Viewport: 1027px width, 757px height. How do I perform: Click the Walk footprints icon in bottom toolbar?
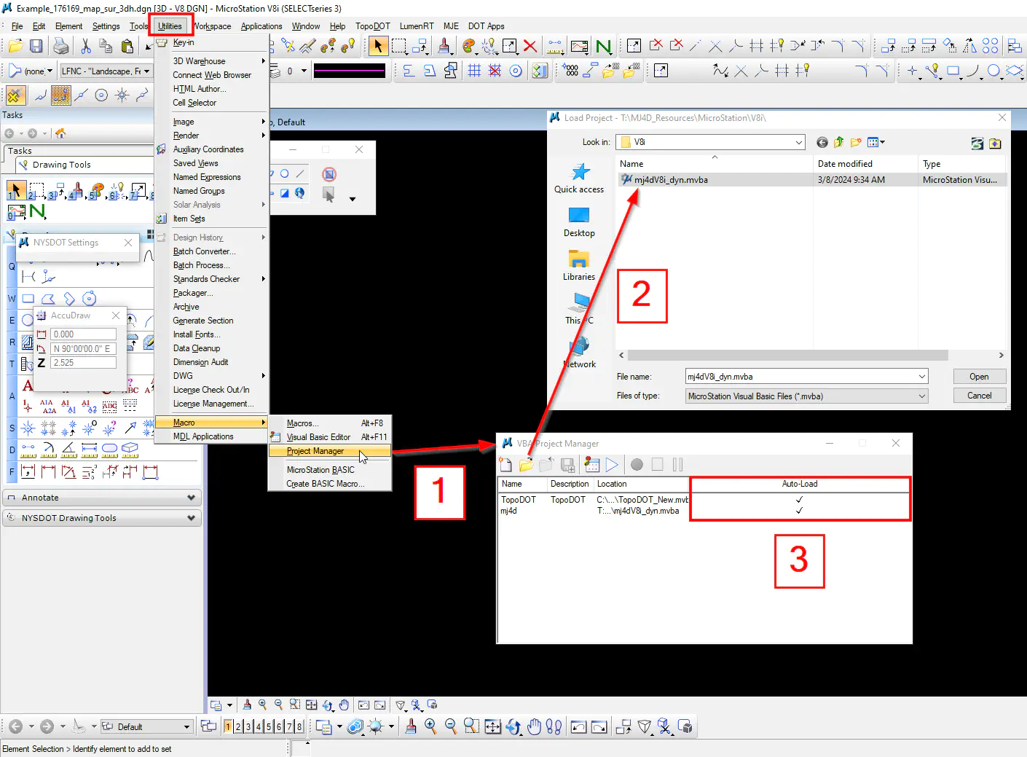click(554, 726)
